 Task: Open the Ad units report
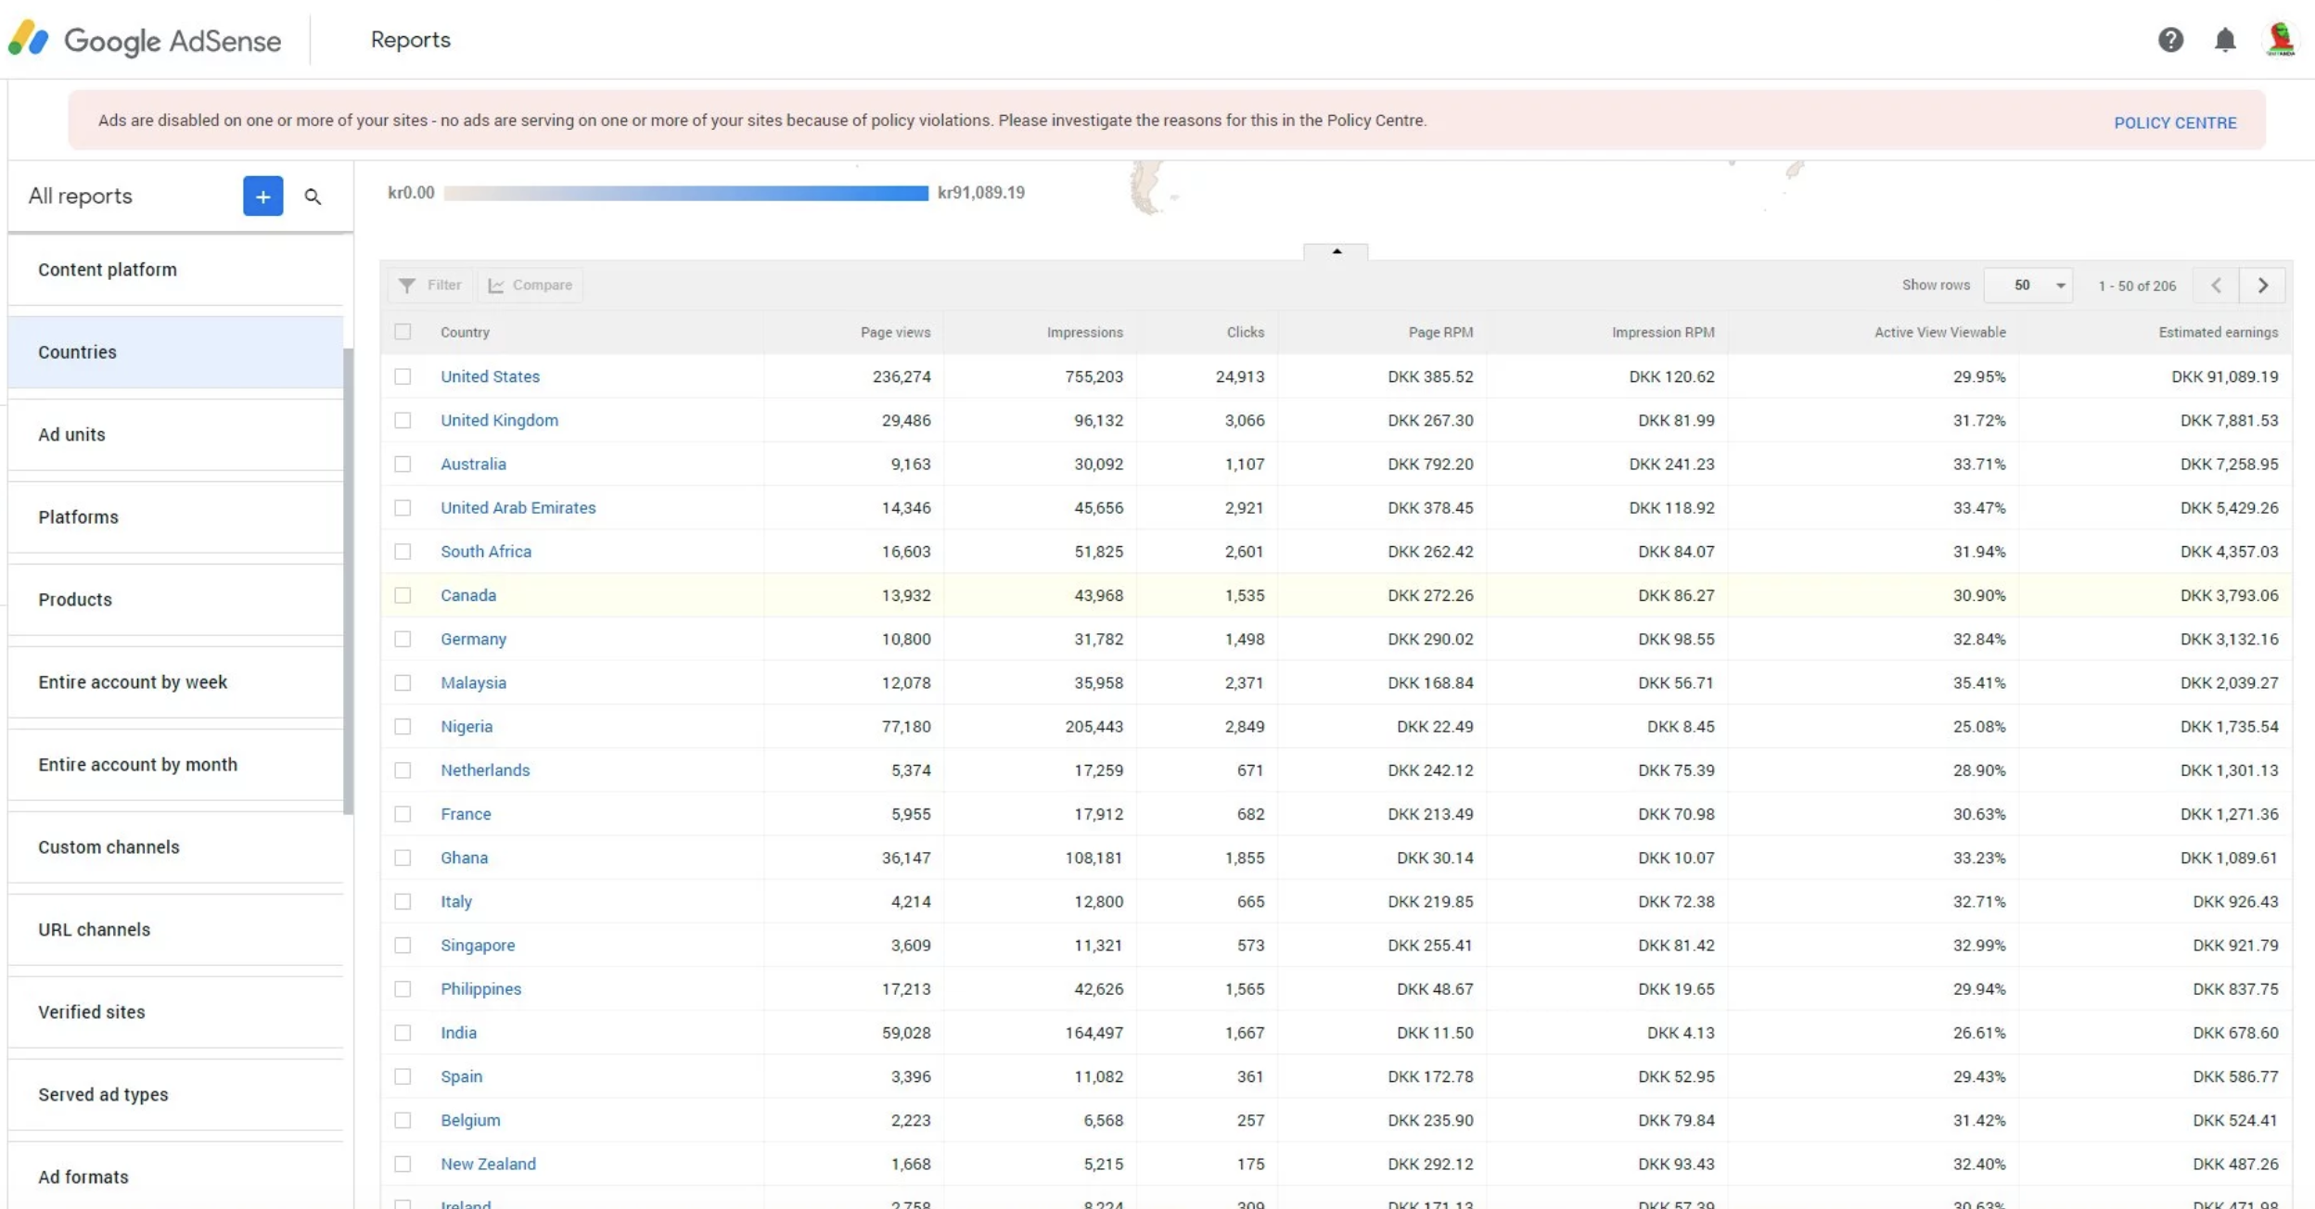(x=175, y=435)
